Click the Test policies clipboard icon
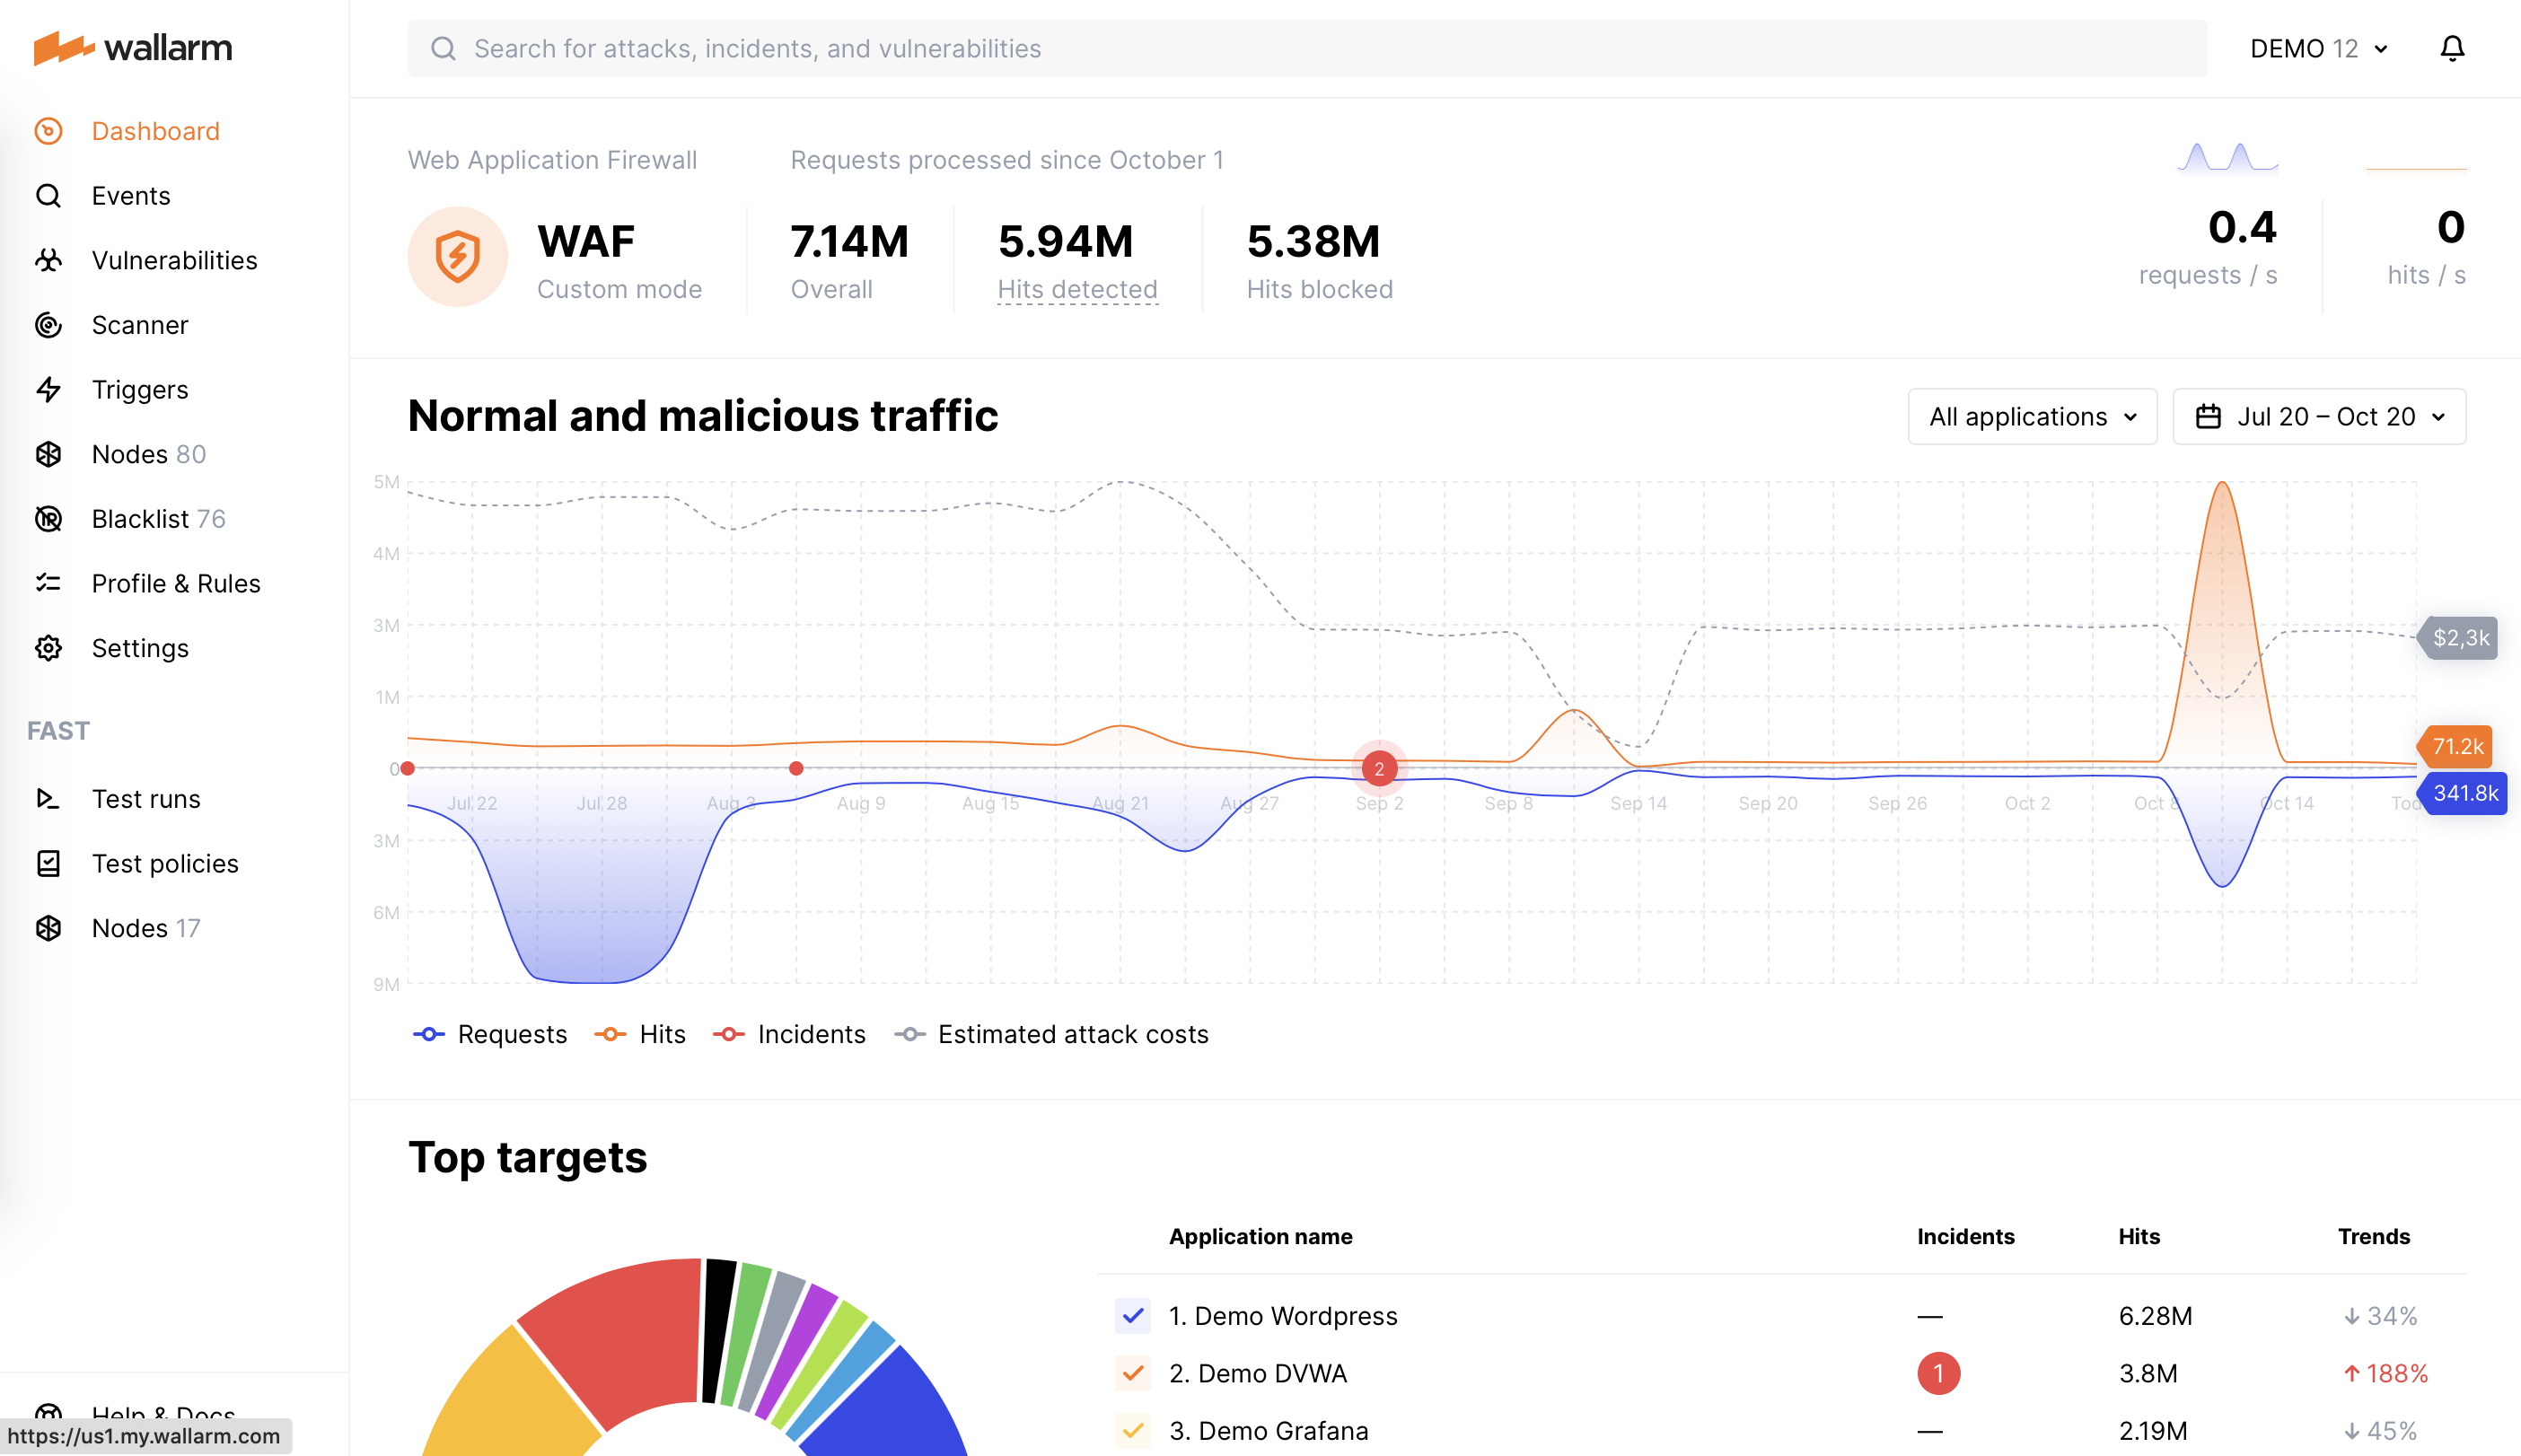The image size is (2521, 1456). tap(48, 863)
